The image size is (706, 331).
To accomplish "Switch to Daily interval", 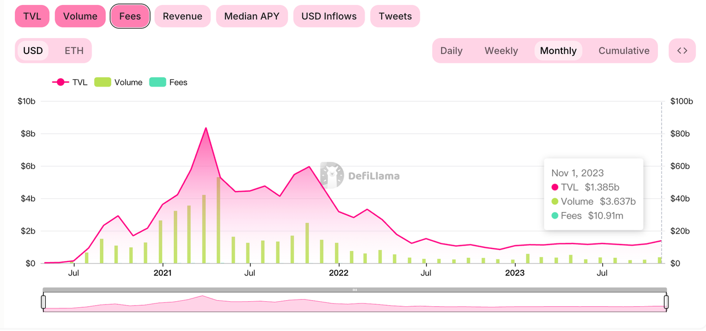I will [x=451, y=51].
